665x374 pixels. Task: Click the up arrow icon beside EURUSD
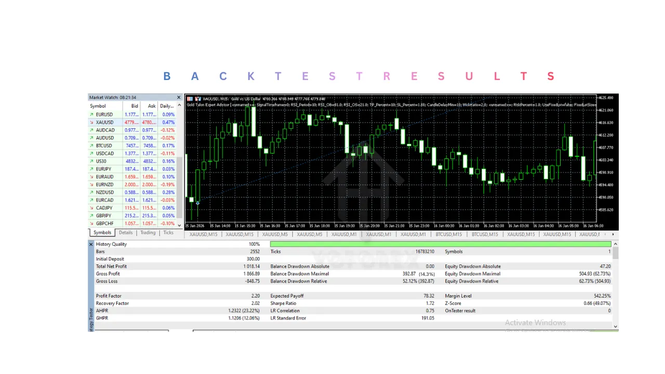tap(92, 114)
